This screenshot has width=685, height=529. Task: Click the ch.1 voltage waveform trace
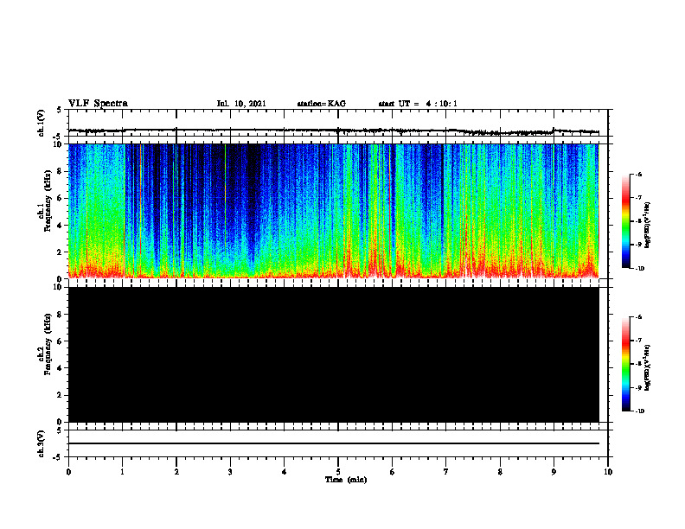pos(333,131)
